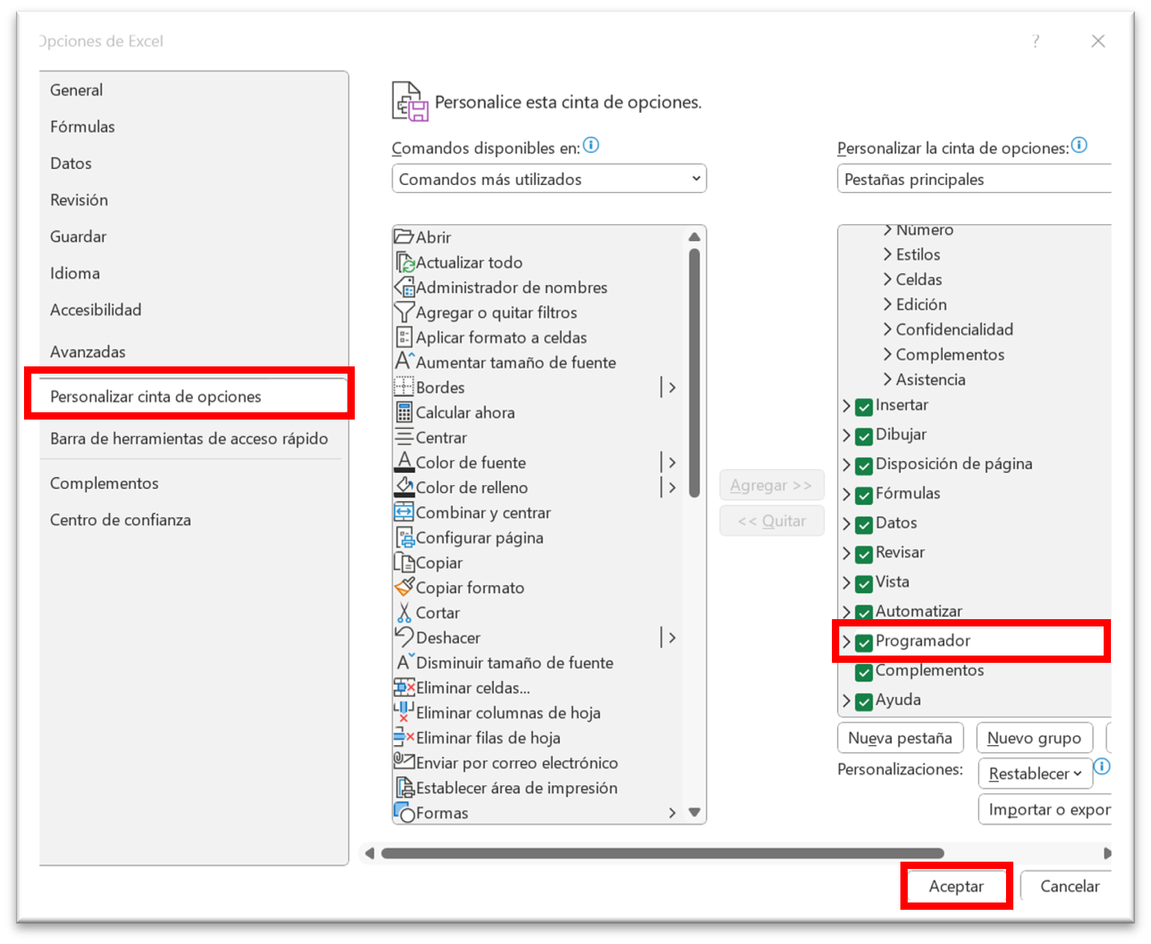The image size is (1151, 944).
Task: Toggle the Datos tab checkbox
Action: click(864, 524)
